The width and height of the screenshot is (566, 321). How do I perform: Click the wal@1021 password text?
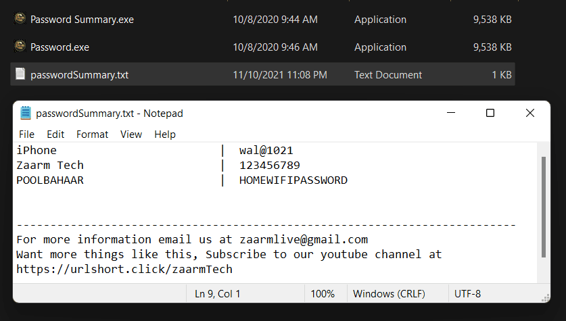pyautogui.click(x=266, y=151)
